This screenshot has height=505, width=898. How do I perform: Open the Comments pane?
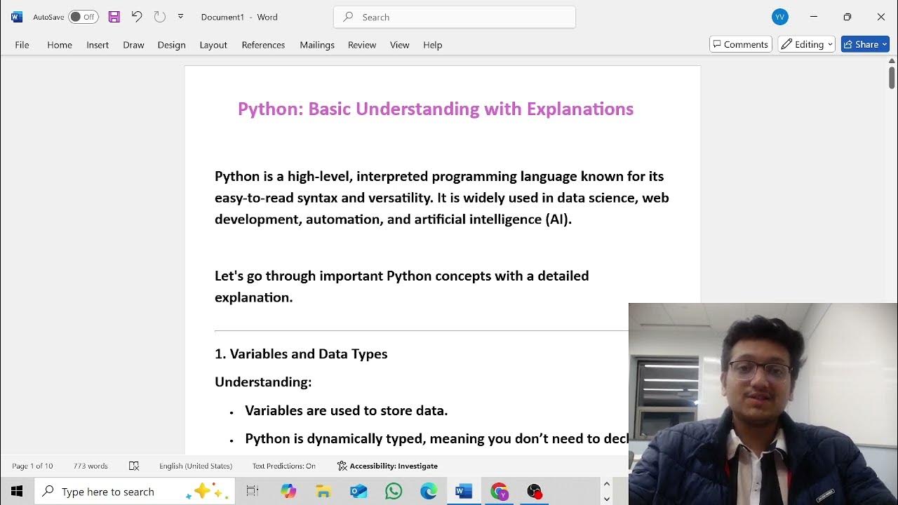click(x=741, y=44)
